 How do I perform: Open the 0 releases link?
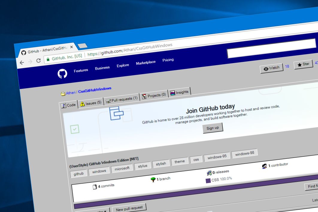click(x=220, y=172)
